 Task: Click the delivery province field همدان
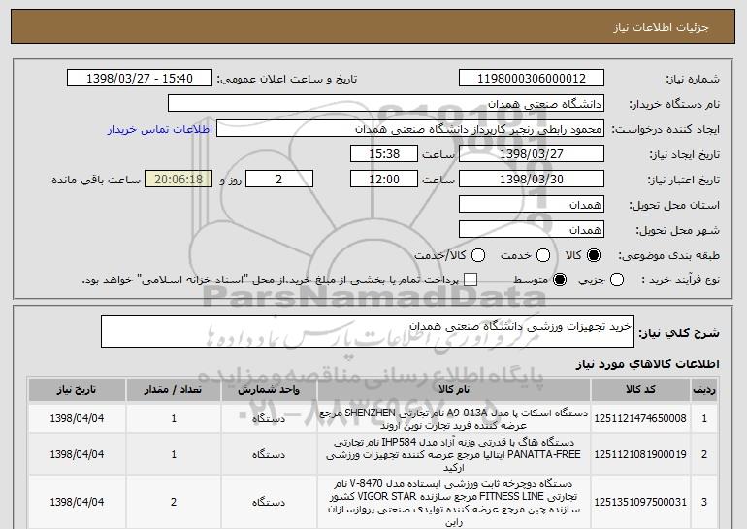(532, 205)
